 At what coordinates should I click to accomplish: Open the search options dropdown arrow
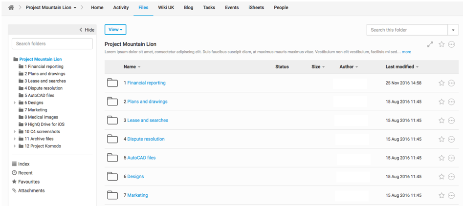(454, 30)
